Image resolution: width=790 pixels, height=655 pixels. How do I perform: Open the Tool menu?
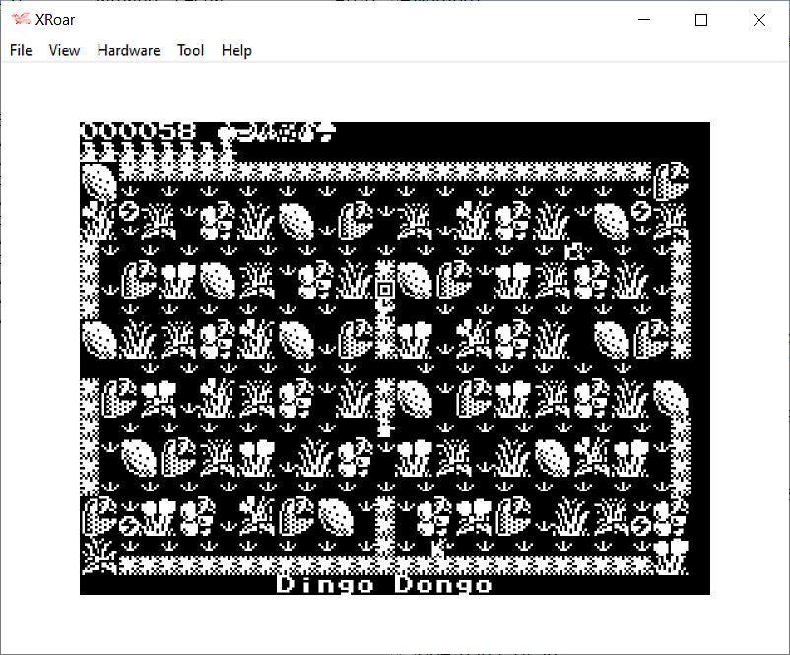coord(190,50)
